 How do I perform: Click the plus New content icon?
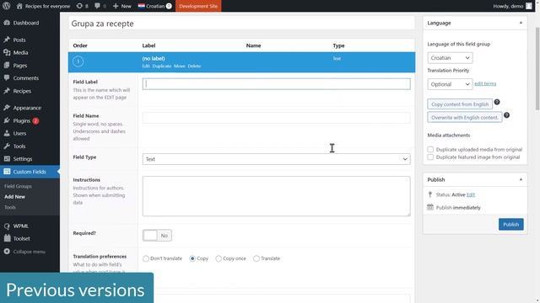click(x=116, y=6)
